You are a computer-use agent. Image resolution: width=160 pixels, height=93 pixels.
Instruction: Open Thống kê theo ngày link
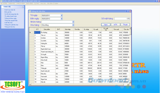coord(10,18)
